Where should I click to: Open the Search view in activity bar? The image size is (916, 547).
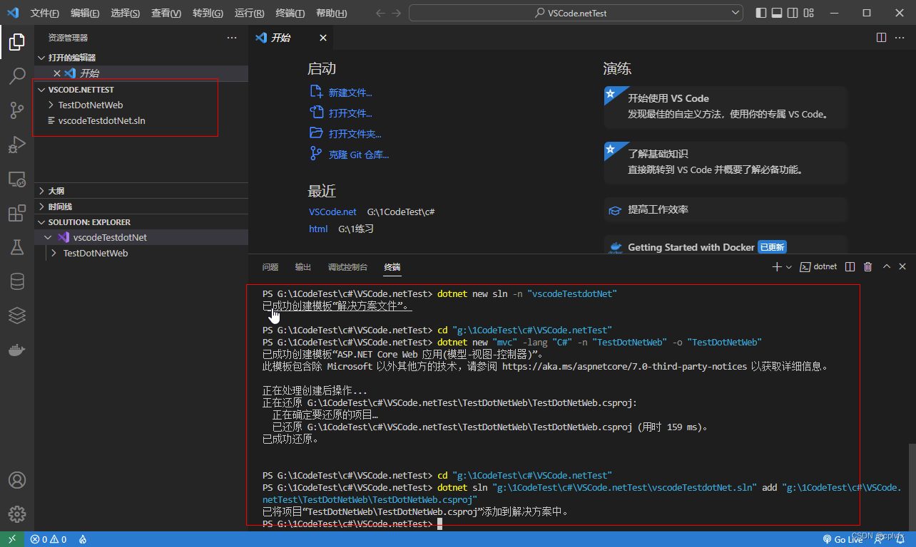[x=17, y=76]
